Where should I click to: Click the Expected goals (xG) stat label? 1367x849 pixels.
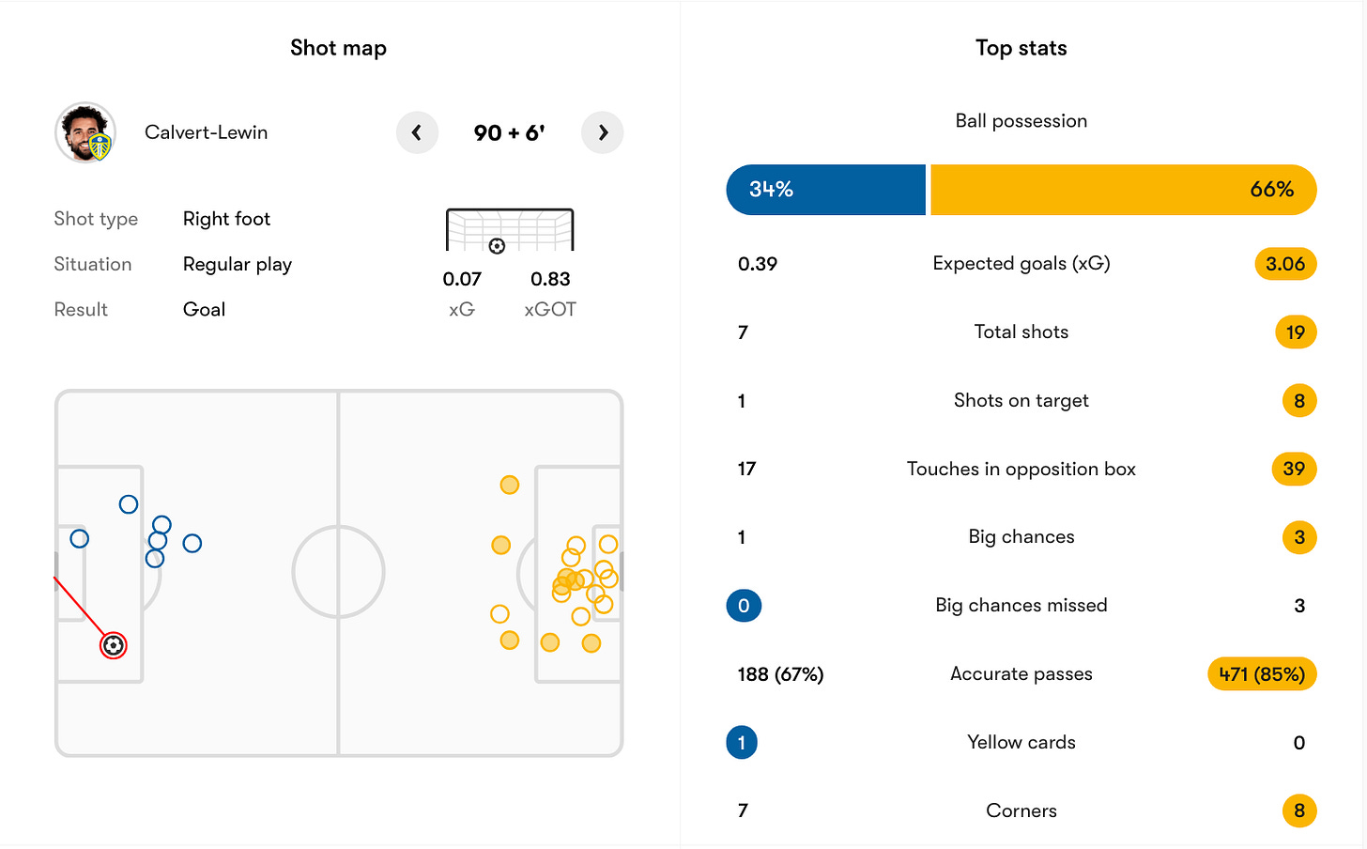coord(1021,264)
